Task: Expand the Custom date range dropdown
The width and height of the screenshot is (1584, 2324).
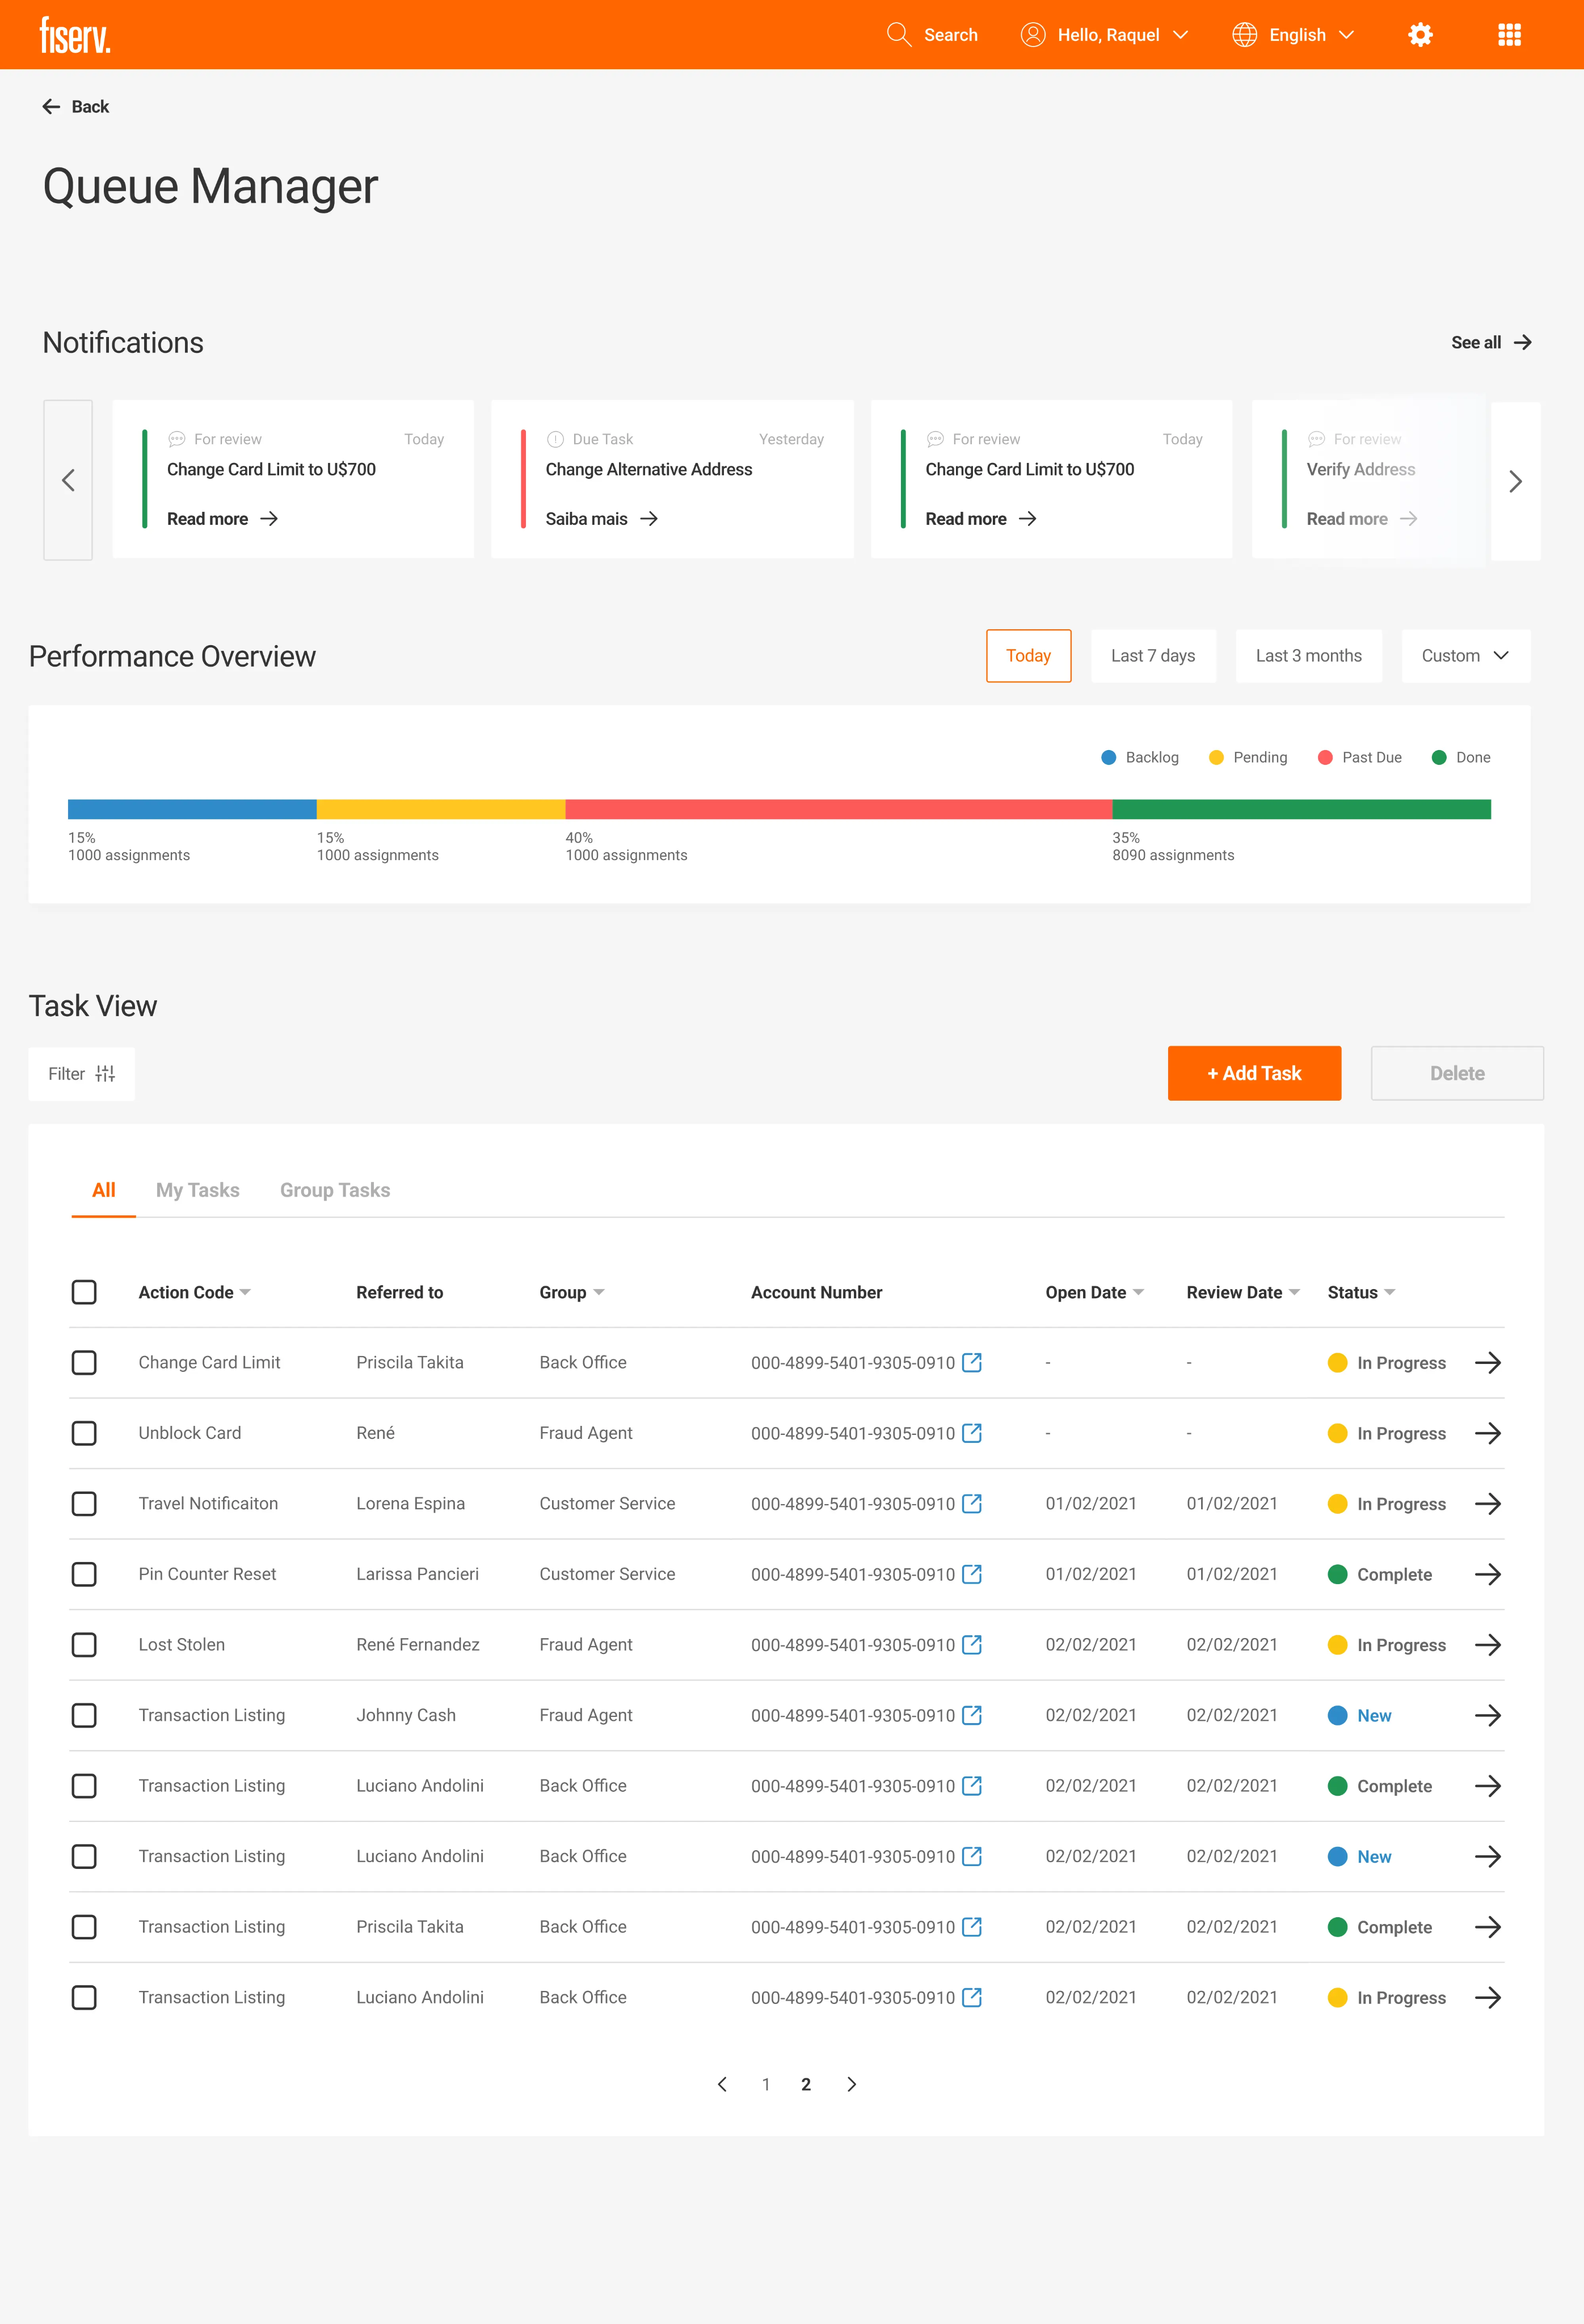Action: [1465, 656]
